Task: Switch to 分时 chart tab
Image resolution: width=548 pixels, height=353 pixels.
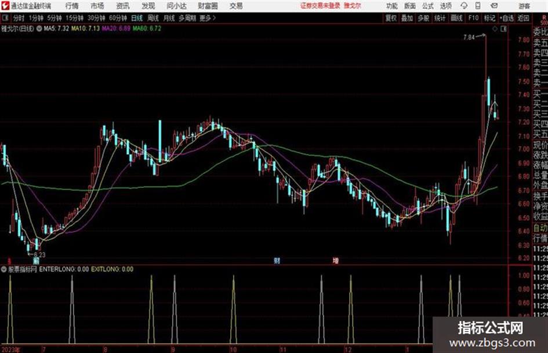Action: (19, 18)
